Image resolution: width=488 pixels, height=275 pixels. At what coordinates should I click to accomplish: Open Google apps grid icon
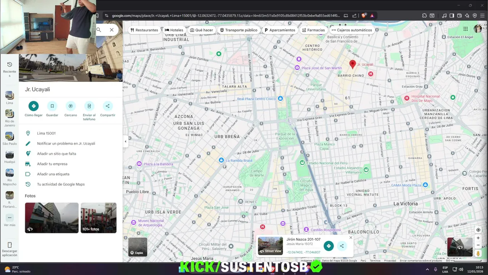click(x=466, y=29)
